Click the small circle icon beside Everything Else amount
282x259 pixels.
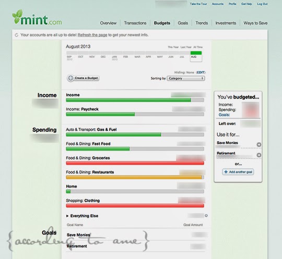pyautogui.click(x=206, y=216)
